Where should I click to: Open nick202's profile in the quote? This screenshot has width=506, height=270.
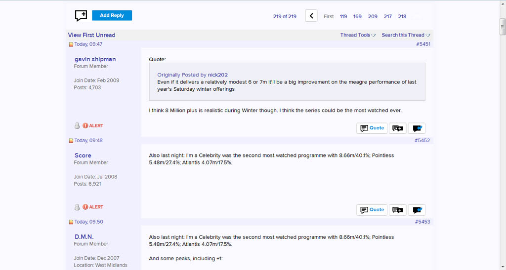(x=218, y=75)
